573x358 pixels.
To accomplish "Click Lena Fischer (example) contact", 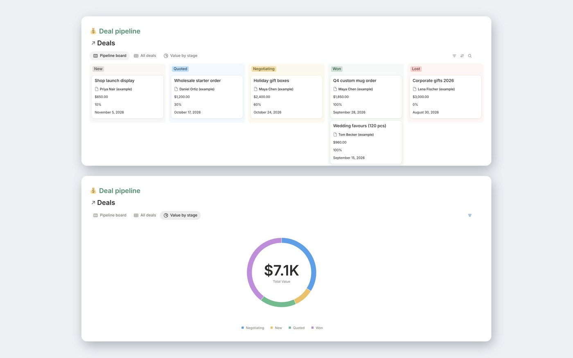I will [x=436, y=89].
